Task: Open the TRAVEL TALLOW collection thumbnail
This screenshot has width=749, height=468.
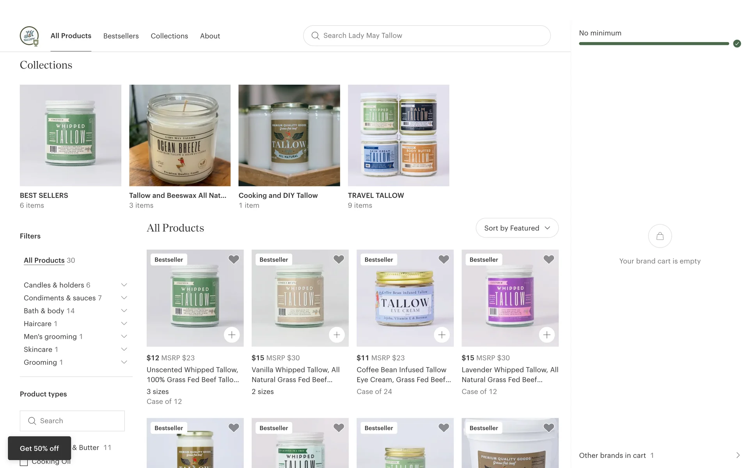Action: 398,135
